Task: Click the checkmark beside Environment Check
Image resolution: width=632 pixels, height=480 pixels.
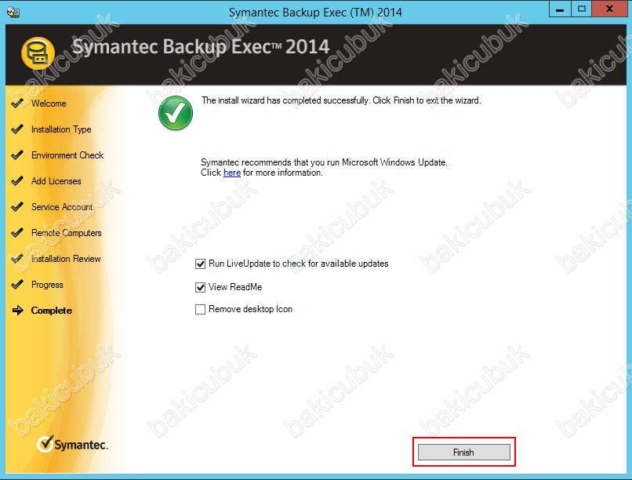Action: click(17, 155)
